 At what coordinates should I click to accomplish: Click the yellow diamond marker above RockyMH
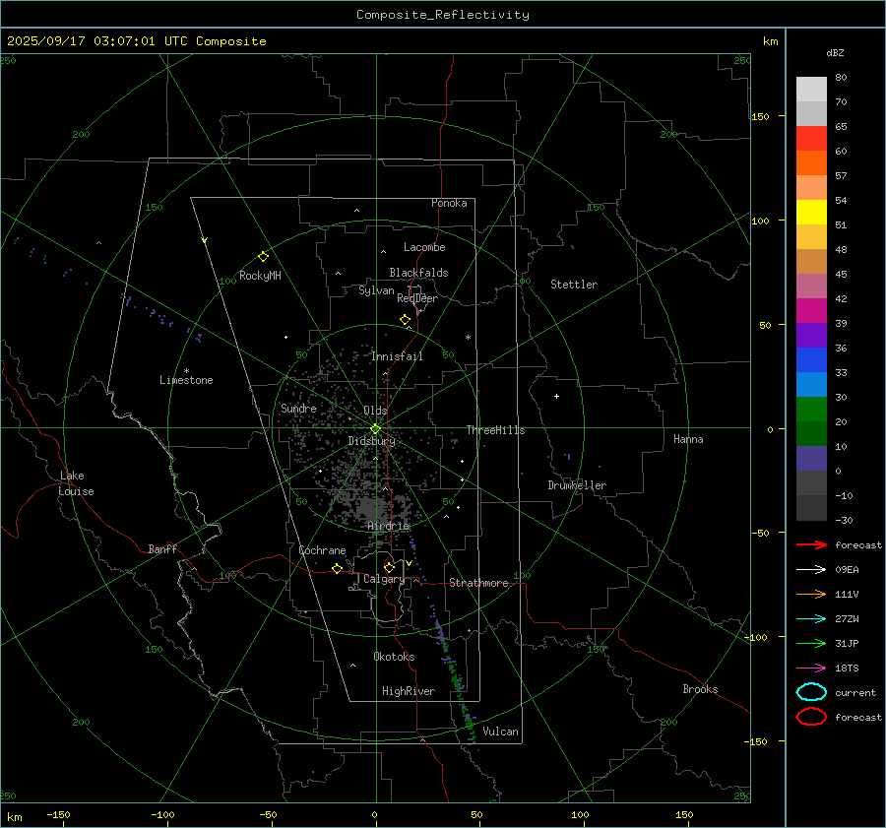click(x=263, y=256)
